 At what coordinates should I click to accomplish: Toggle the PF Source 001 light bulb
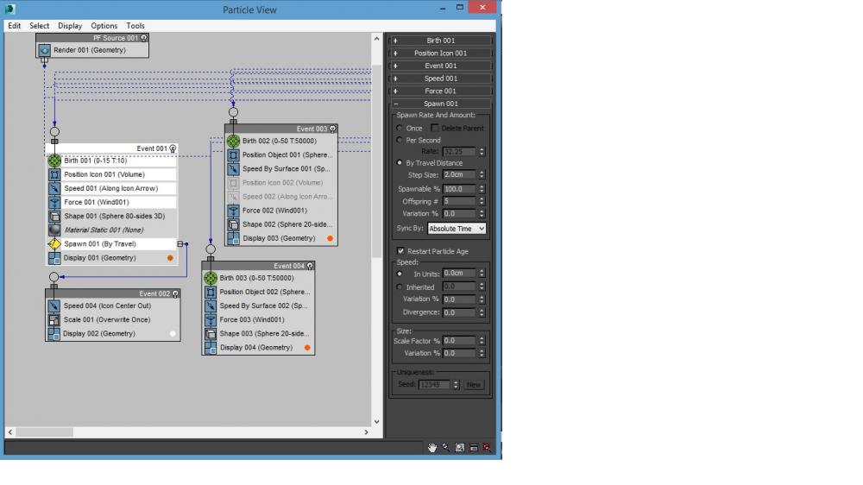coord(144,38)
